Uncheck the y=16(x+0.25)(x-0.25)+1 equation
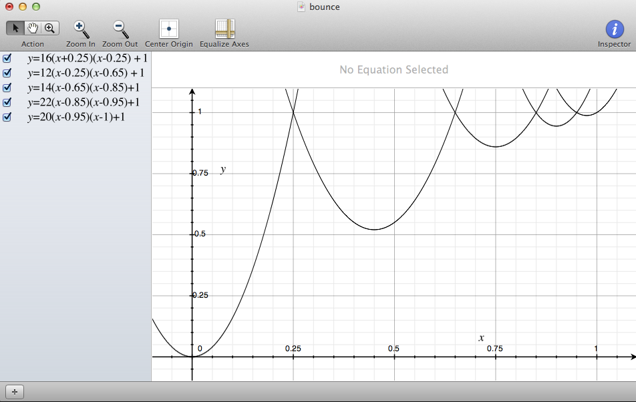This screenshot has width=636, height=402. [7, 58]
